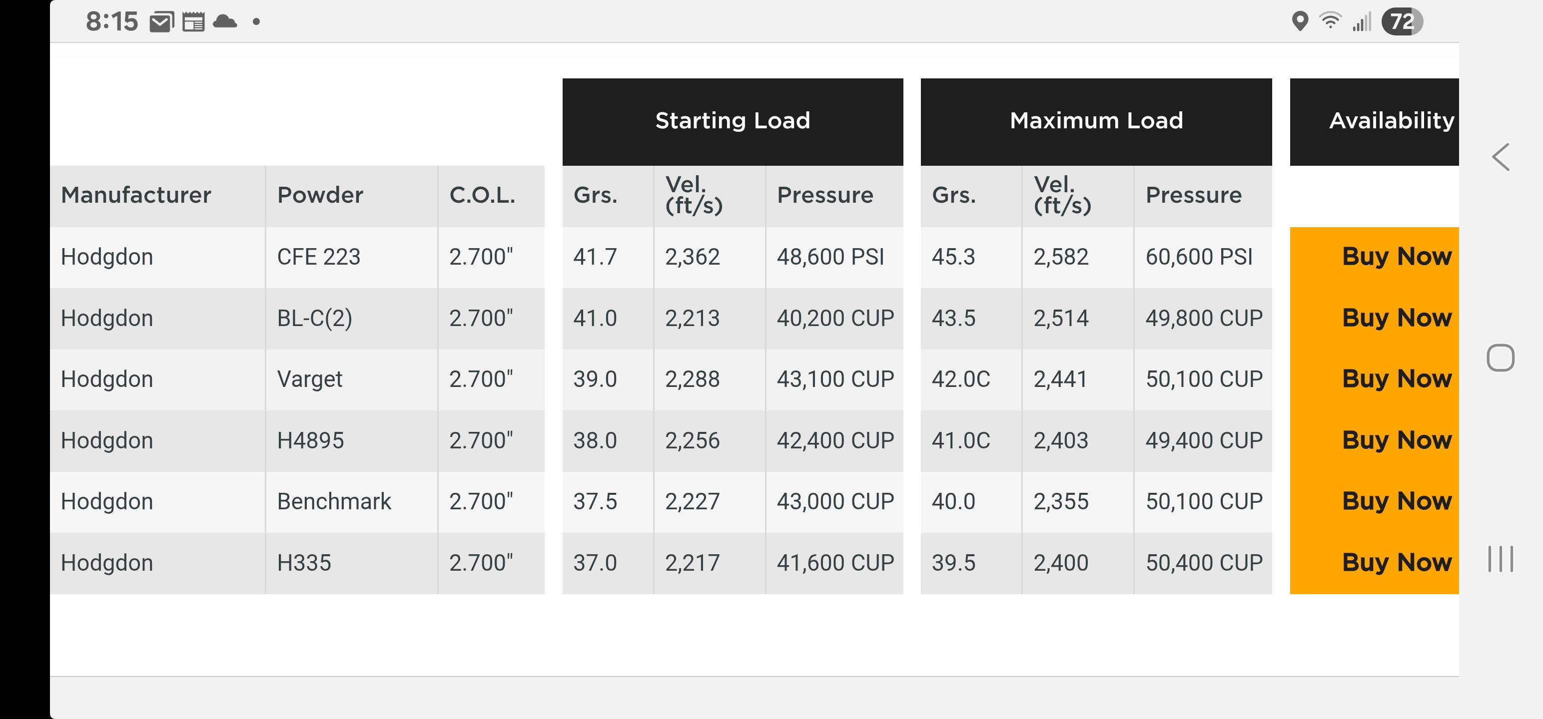Open the recent apps navigation button
The image size is (1543, 719).
[x=1501, y=559]
